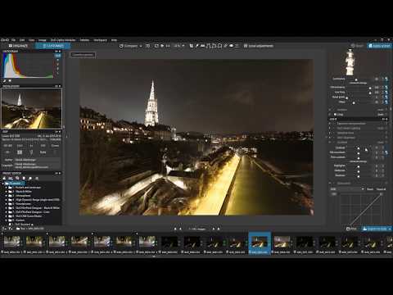
Task: Pick the White Balance eyedropper tool
Action: tap(197, 46)
